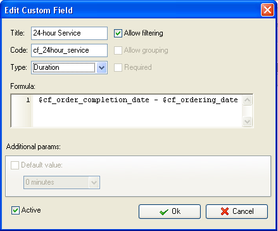
Task: Click the formula scrollbar up arrow
Action: [248, 100]
